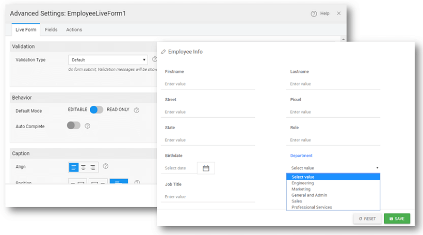Open the Actions tab
Screen dimensions: 423x235
74,29
